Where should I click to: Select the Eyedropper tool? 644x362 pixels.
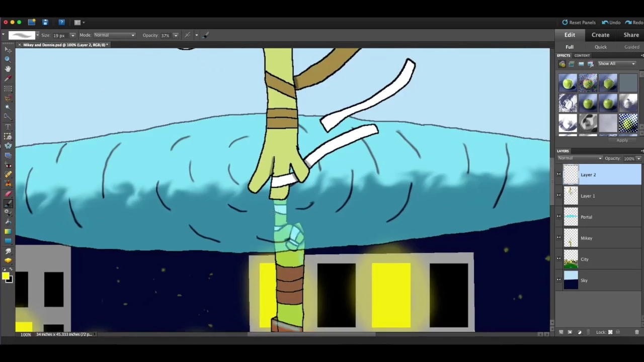[x=8, y=78]
